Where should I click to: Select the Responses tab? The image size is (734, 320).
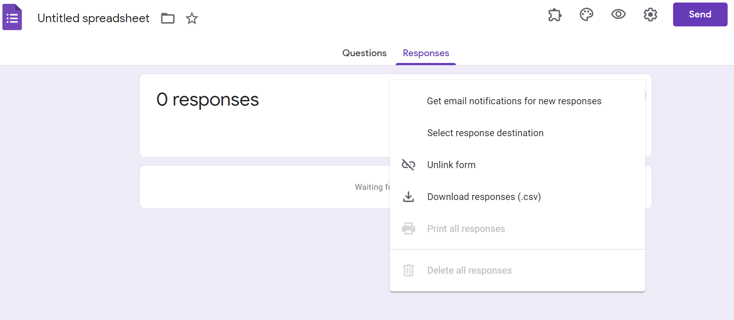point(426,53)
